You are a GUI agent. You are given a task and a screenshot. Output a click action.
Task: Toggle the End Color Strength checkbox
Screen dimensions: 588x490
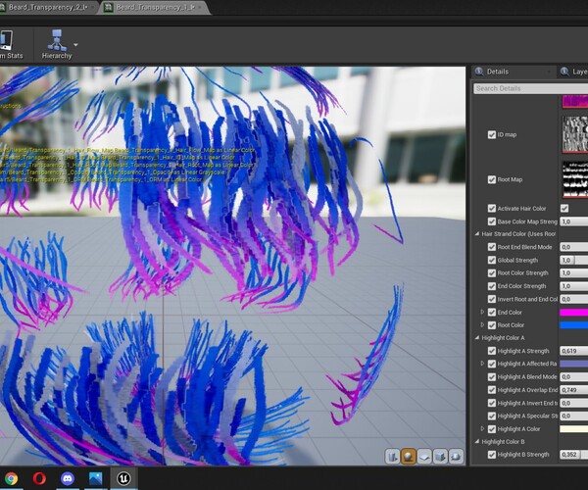(x=492, y=286)
